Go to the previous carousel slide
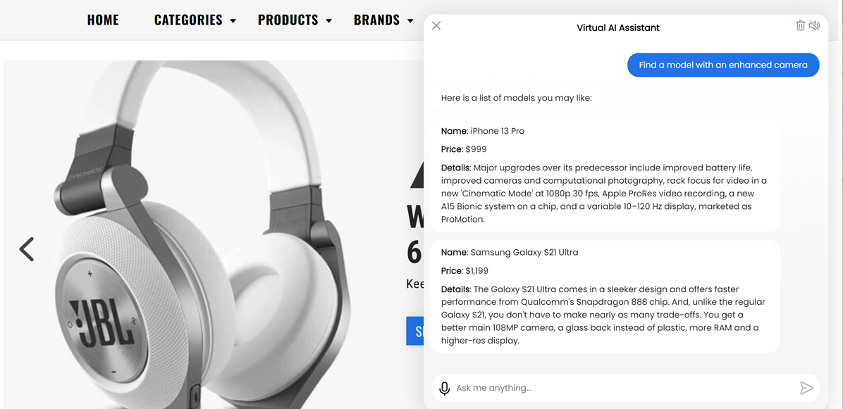 tap(27, 249)
